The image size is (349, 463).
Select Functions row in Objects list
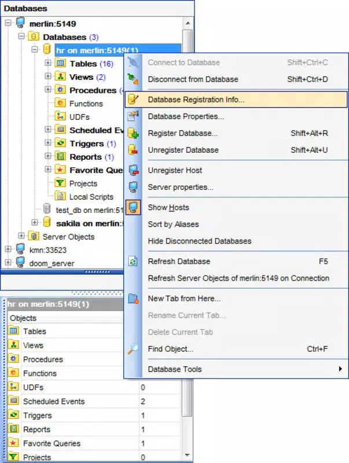pyautogui.click(x=65, y=373)
